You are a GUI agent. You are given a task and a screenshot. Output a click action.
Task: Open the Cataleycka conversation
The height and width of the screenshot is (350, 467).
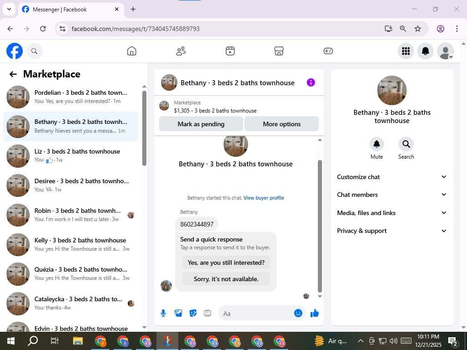[x=70, y=304]
